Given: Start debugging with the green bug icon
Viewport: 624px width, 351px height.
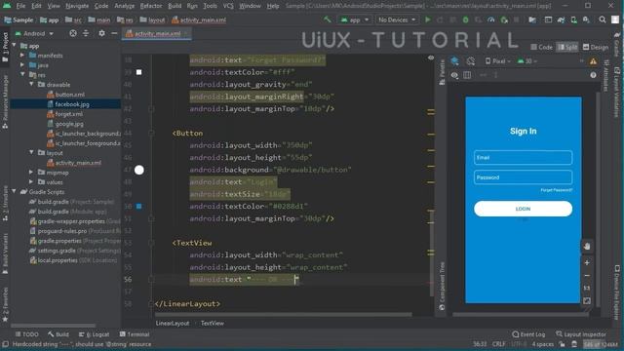Looking at the screenshot, I should point(465,19).
